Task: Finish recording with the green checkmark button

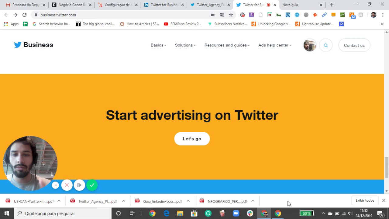Action: point(92,185)
